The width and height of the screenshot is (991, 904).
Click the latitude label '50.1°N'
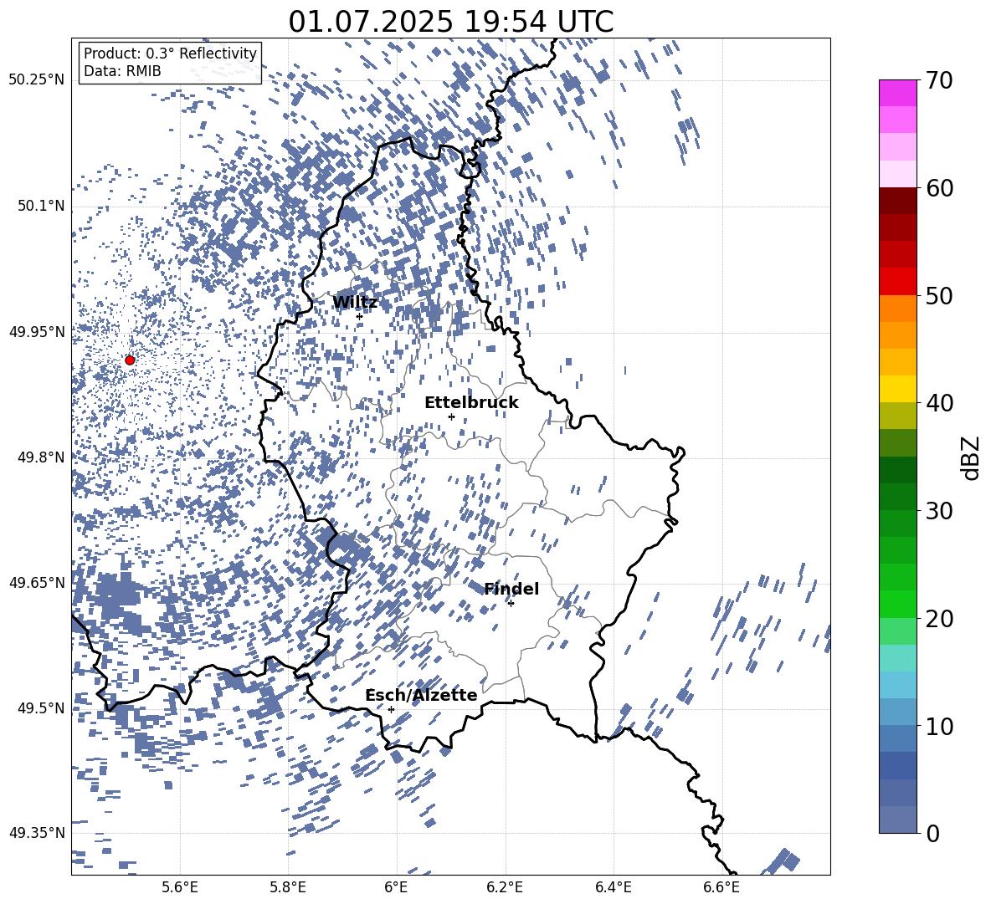pyautogui.click(x=40, y=206)
